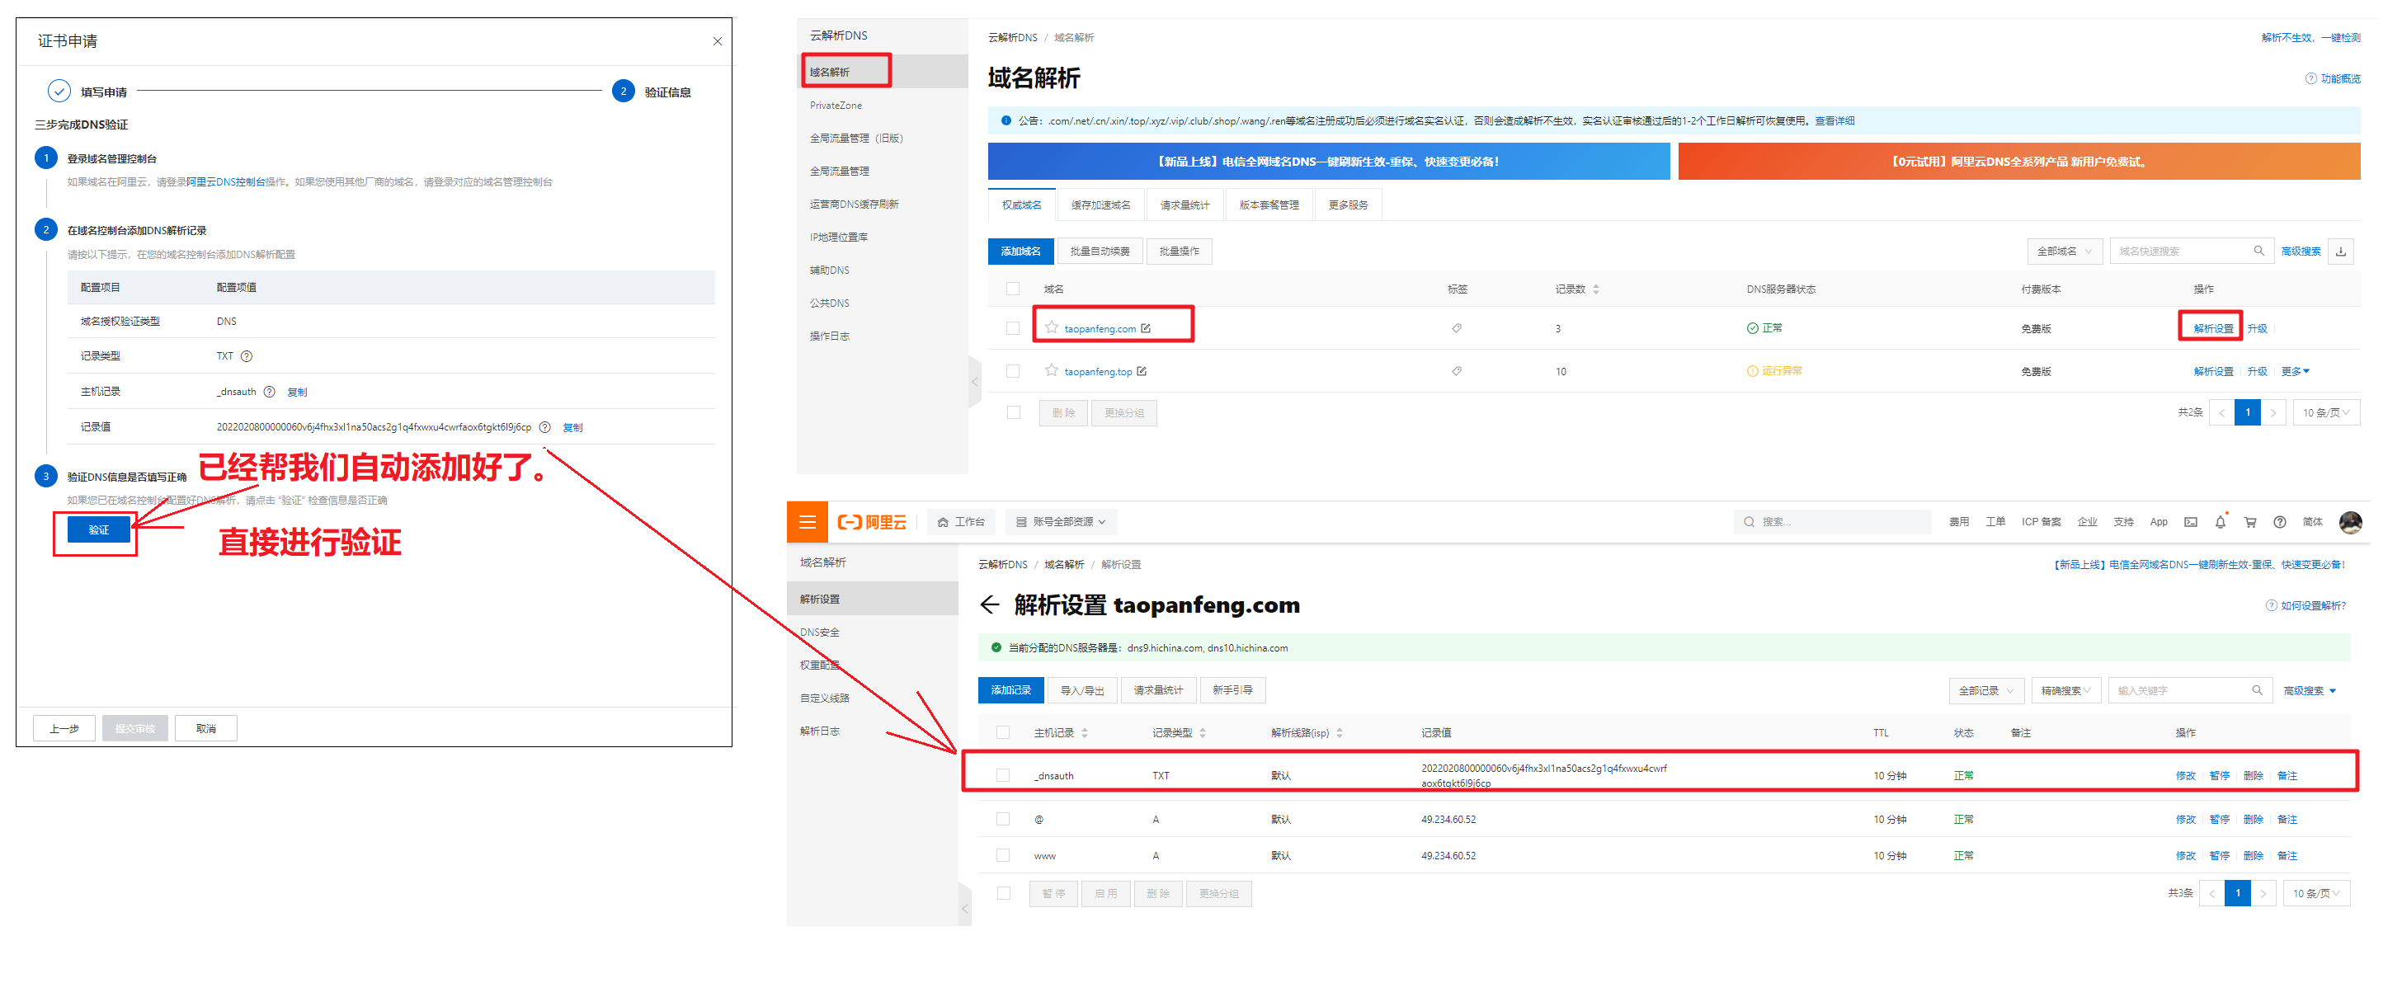Expand 高级搜索 in the records page
This screenshot has height=983, width=2402.
[2309, 690]
